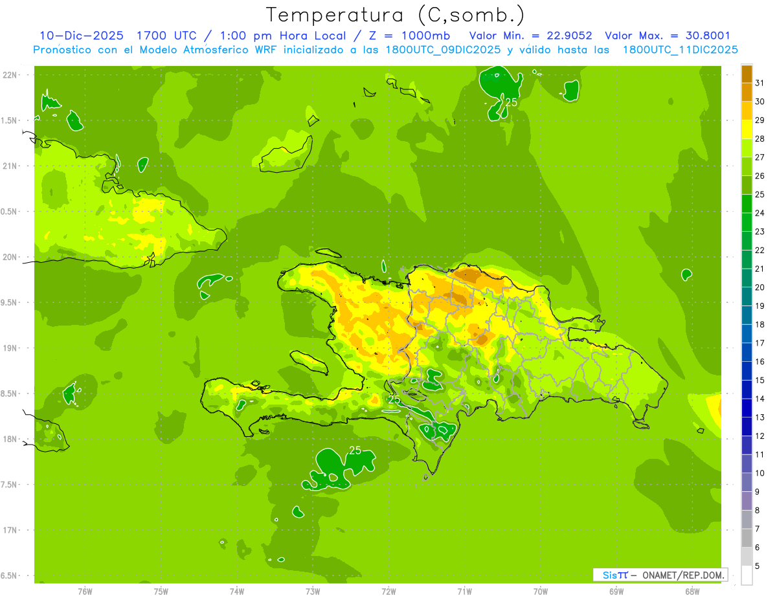Click the legend swatch between 26 and 27
The height and width of the screenshot is (600, 777).
(x=747, y=166)
